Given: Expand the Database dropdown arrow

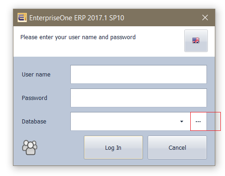Looking at the screenshot, I should click(x=181, y=122).
